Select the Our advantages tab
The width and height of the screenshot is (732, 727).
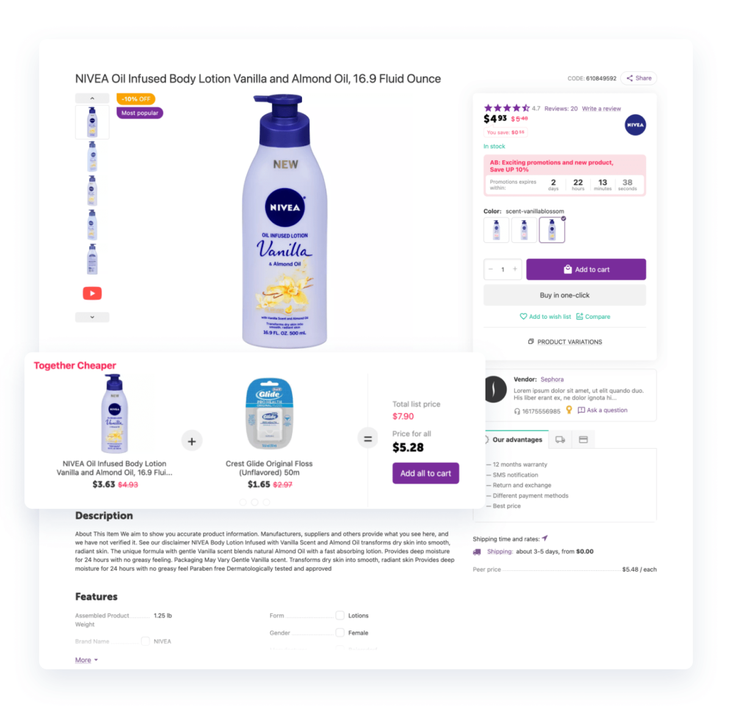click(514, 440)
